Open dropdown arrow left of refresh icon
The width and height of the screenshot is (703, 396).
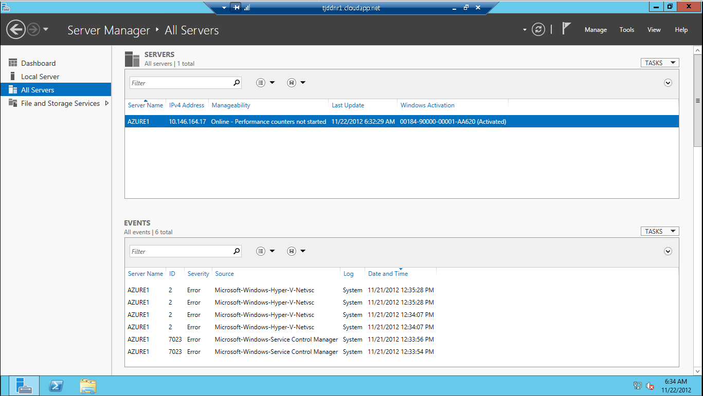click(525, 30)
